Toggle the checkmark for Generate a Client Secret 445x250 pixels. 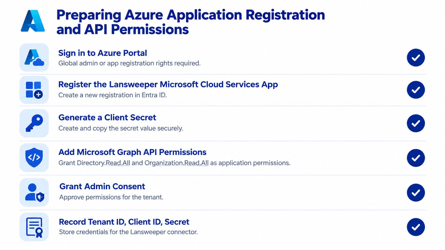tap(416, 123)
